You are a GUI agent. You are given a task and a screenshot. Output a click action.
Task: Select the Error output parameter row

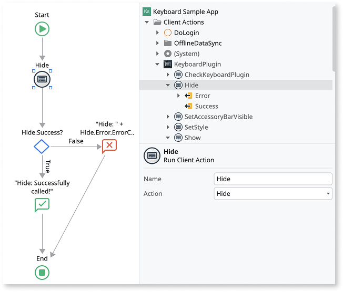pos(203,96)
